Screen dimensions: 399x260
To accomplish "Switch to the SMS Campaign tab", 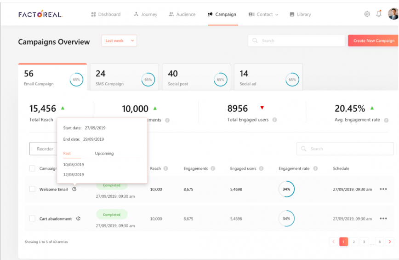I will (124, 77).
